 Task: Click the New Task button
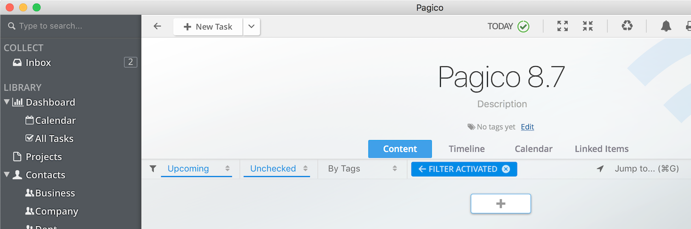pyautogui.click(x=208, y=27)
